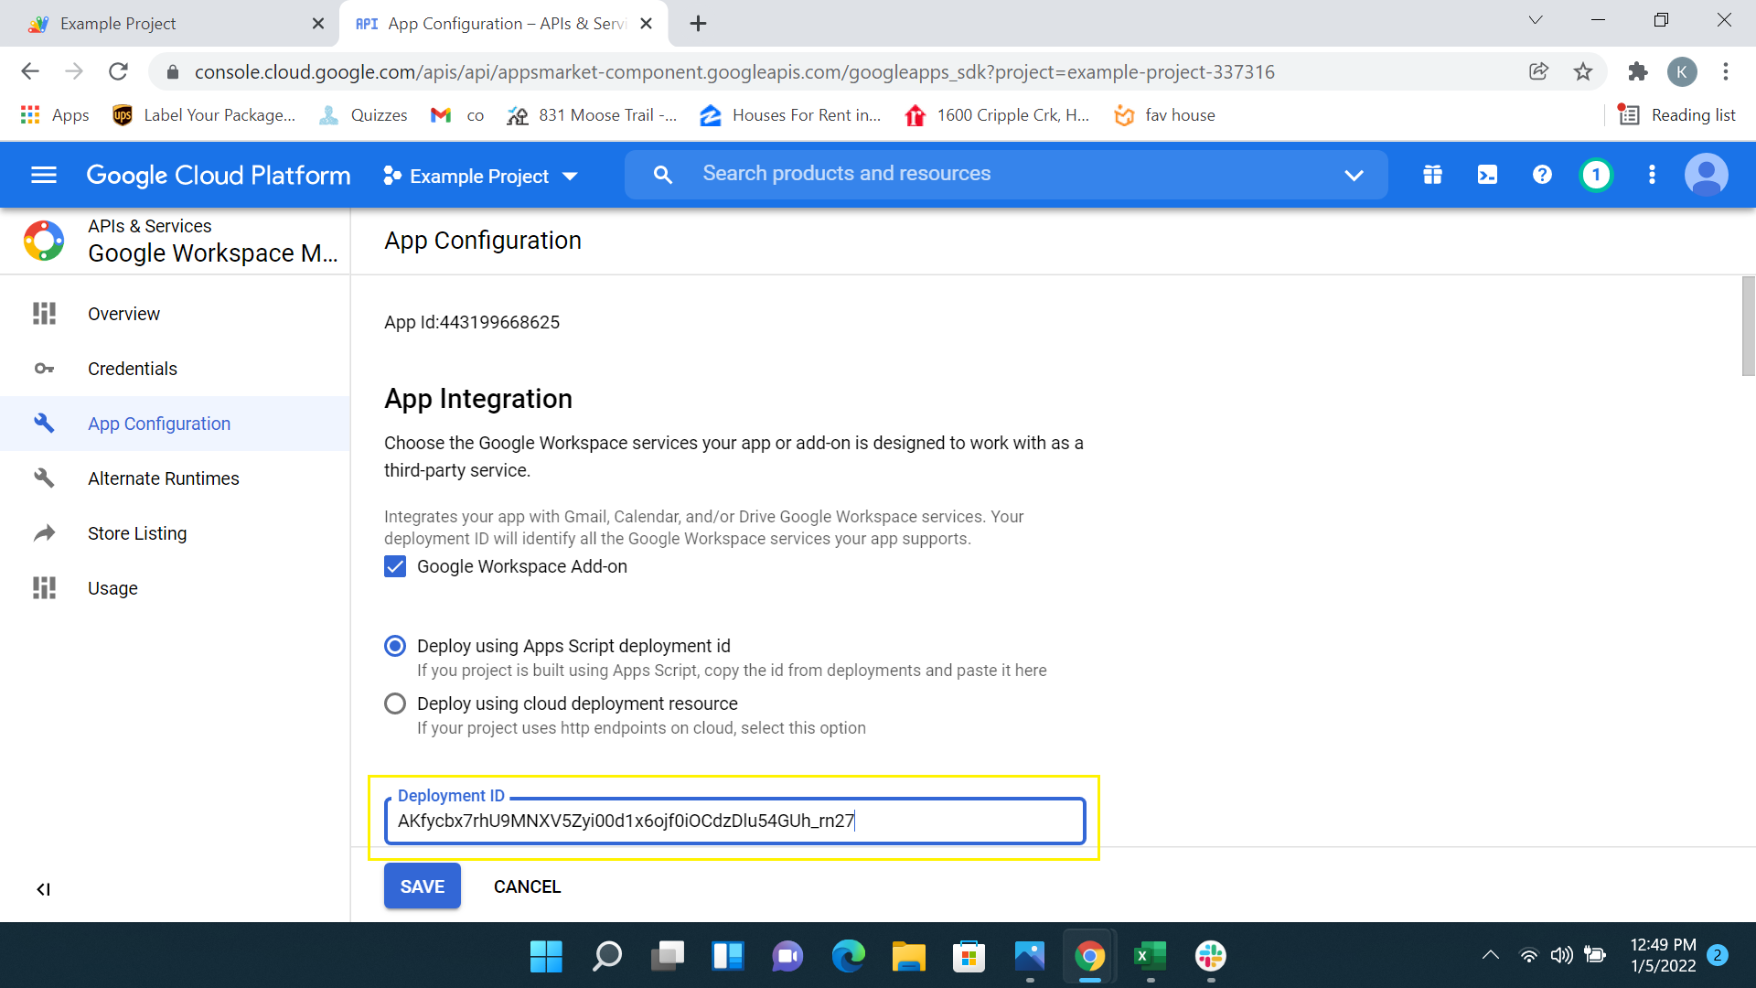Share this page icon in address bar

[1538, 71]
